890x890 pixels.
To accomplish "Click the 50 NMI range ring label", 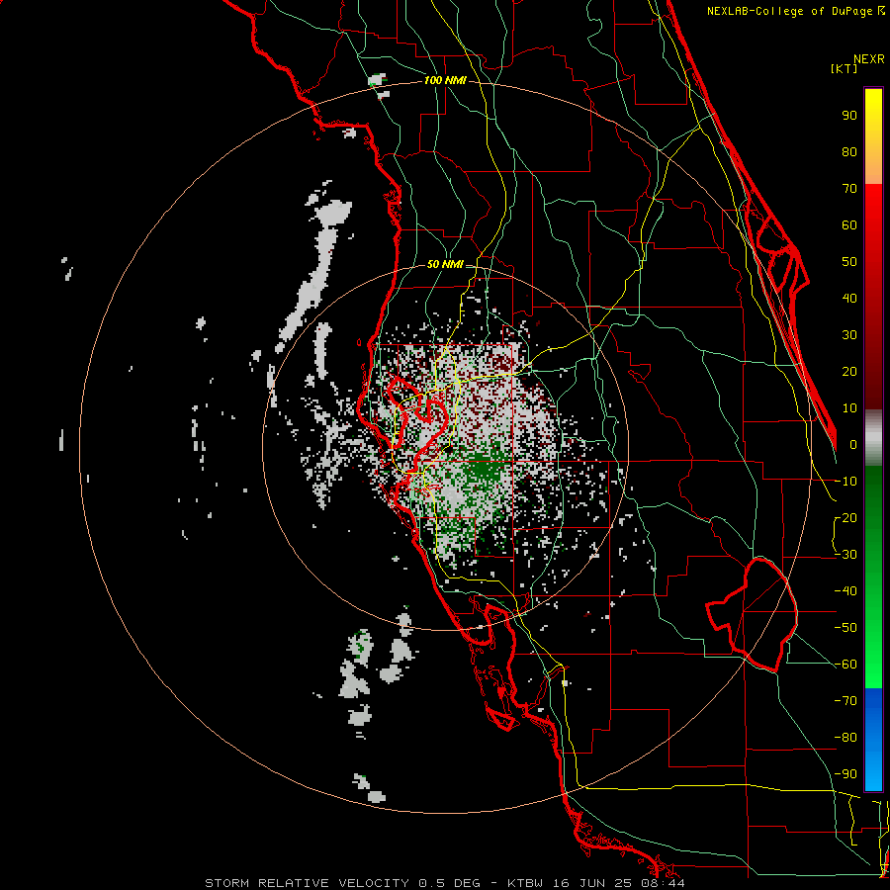I will [x=445, y=264].
